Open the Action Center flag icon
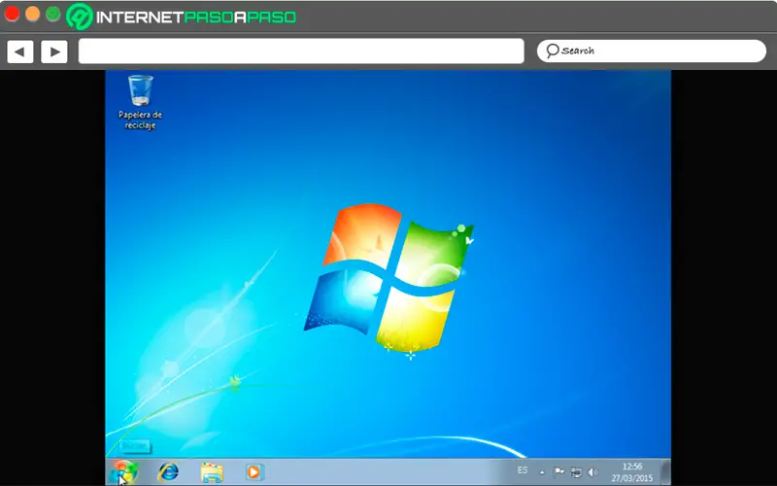Image resolution: width=777 pixels, height=486 pixels. click(559, 471)
